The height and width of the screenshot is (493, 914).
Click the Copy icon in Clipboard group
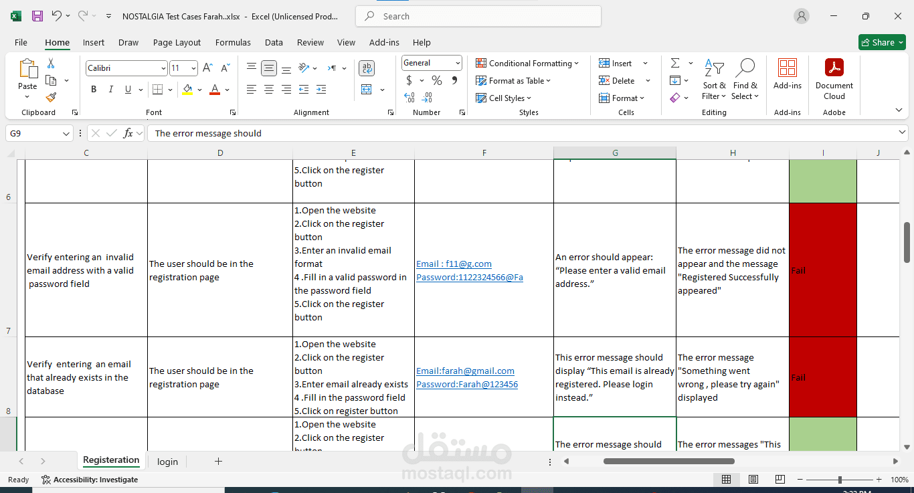click(51, 81)
